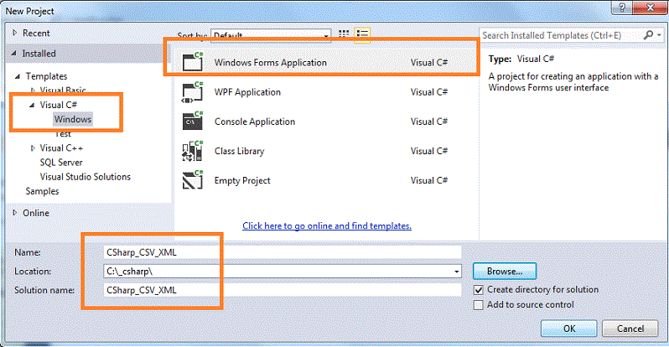Select the Test node under Visual C#
This screenshot has width=669, height=347.
click(x=63, y=134)
